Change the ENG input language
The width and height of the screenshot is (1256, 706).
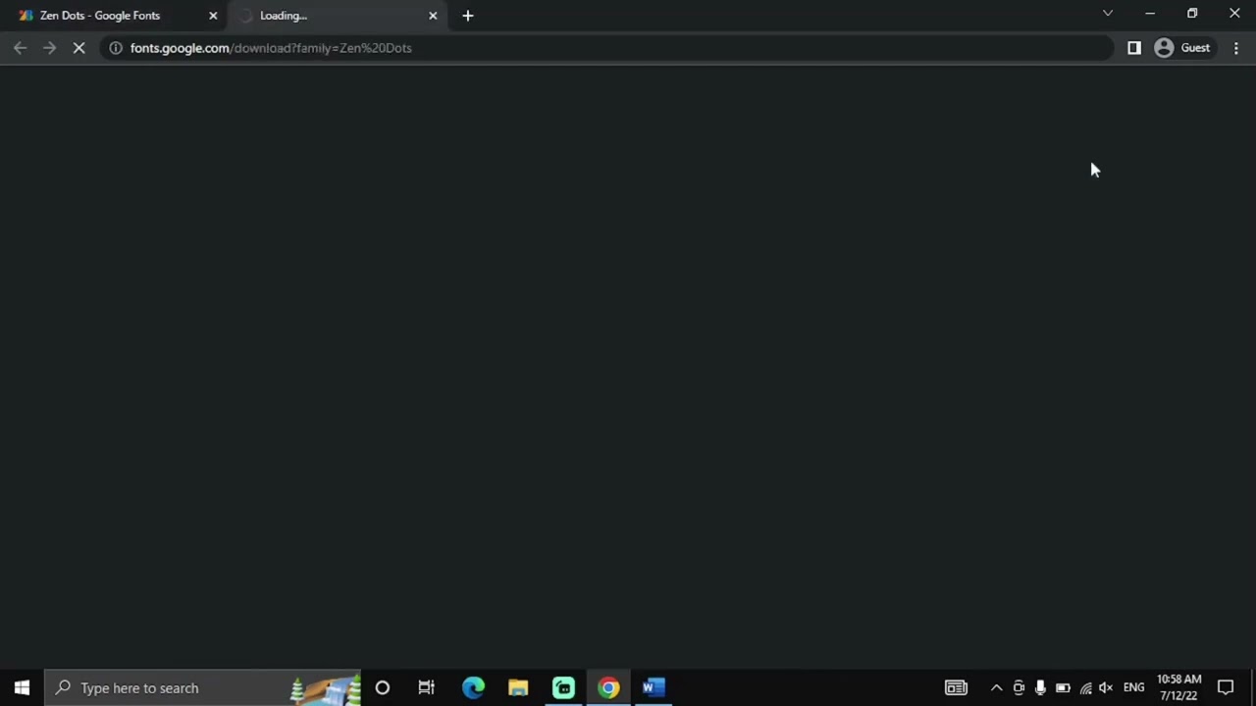click(1134, 688)
